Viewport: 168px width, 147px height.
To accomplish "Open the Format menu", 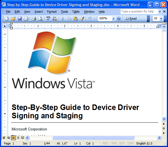I will tap(52, 12).
